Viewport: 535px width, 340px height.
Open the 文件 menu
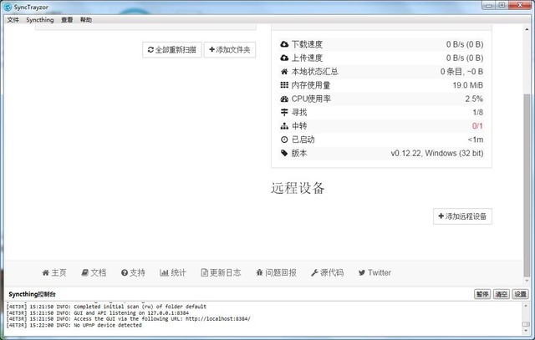click(13, 20)
